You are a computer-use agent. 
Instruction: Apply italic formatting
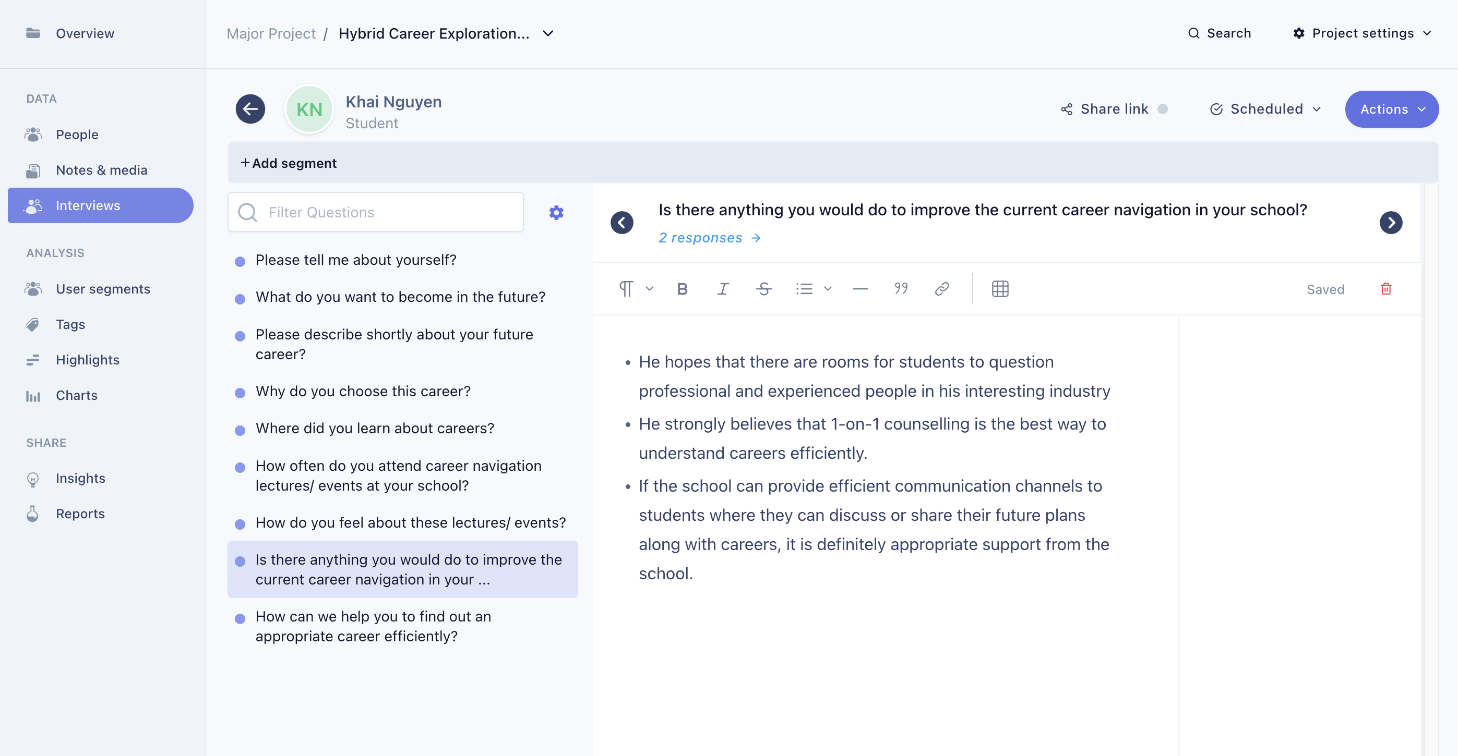tap(723, 289)
